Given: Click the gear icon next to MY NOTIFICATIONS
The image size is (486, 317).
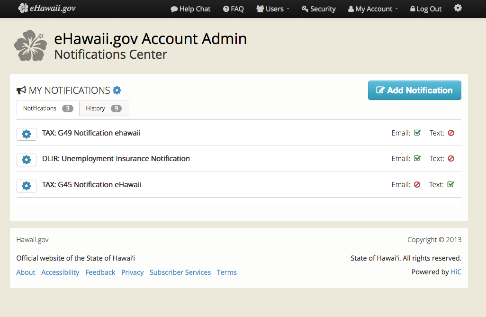Looking at the screenshot, I should click(x=117, y=90).
